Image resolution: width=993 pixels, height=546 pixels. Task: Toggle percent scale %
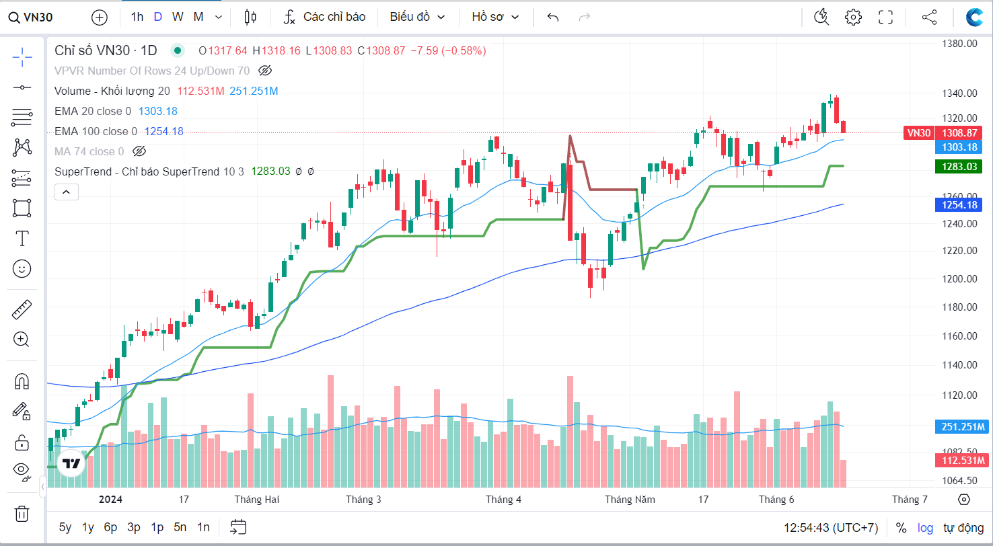point(900,528)
